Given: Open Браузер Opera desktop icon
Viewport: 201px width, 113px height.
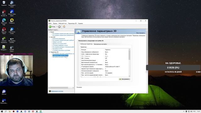Looking at the screenshot, I should [4, 31].
